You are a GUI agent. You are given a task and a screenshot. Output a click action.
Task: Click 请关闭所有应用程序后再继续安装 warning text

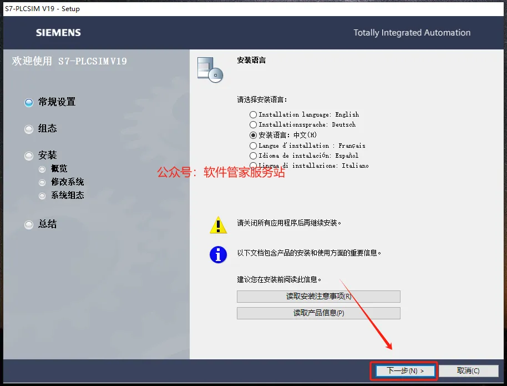pos(289,223)
